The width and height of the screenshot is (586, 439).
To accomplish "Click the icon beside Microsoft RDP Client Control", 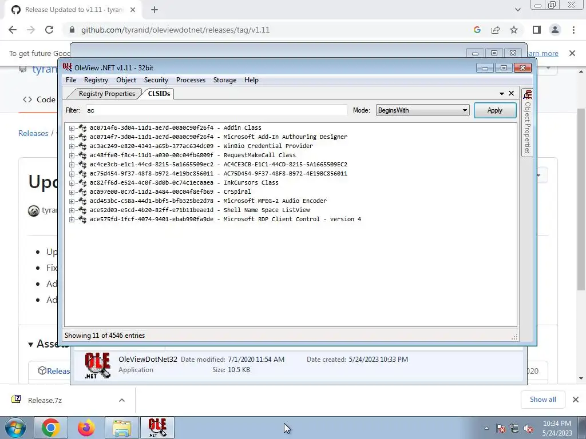I will pyautogui.click(x=82, y=219).
